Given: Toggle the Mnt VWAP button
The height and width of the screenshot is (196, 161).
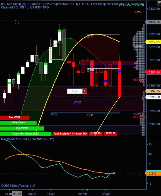Looking at the screenshot, I should click(x=22, y=128).
